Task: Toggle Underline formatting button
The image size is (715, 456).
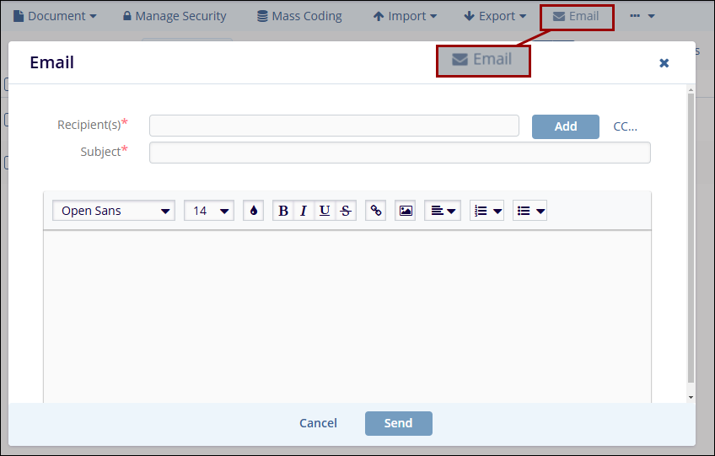Action: tap(325, 211)
